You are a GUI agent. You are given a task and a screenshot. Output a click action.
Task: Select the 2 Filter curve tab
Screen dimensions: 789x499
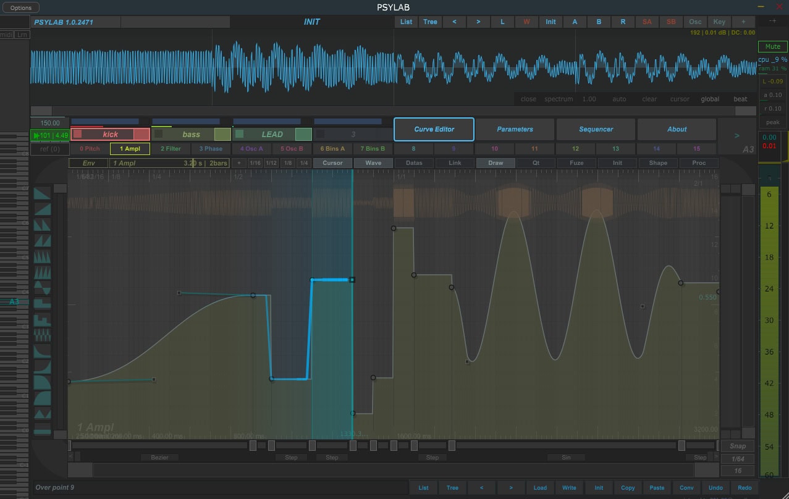pos(171,149)
